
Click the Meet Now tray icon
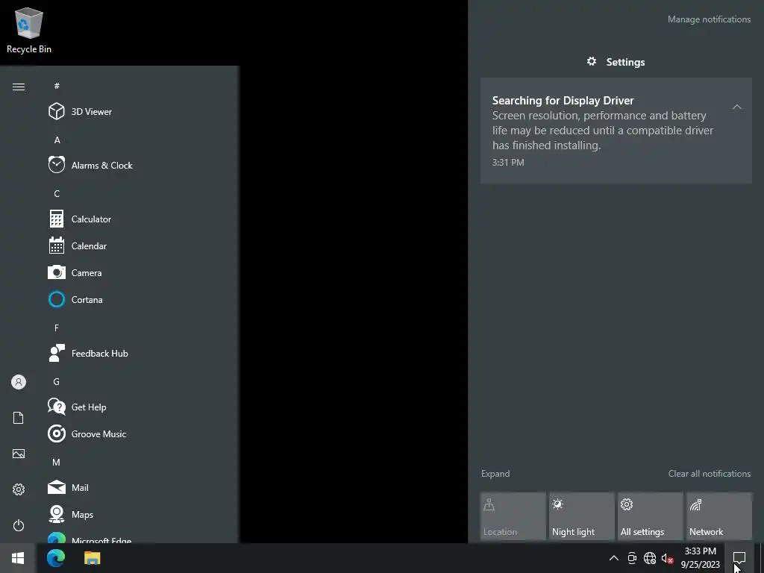point(632,558)
